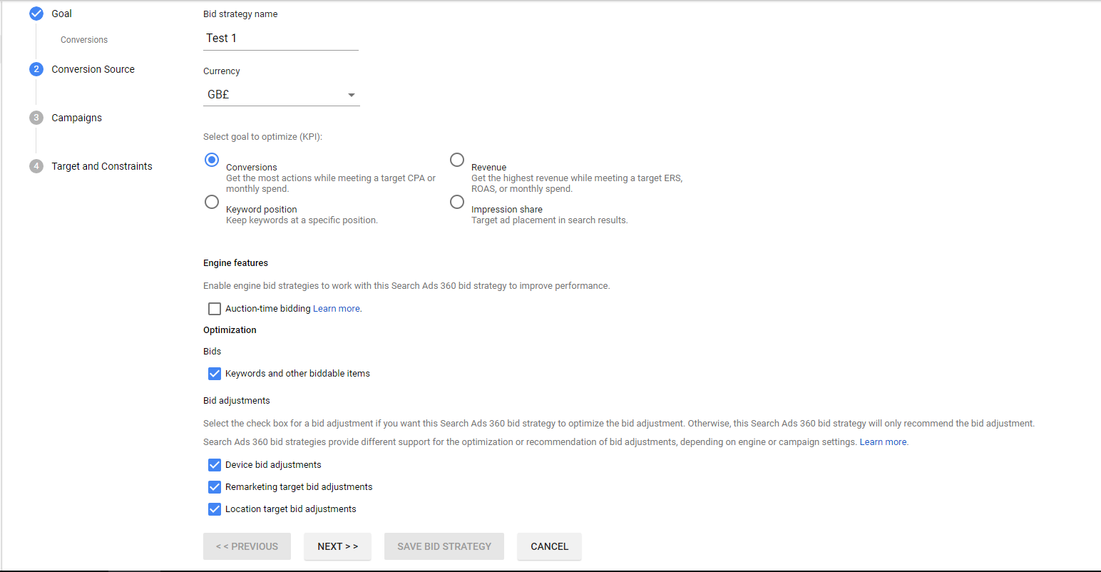The image size is (1101, 572).
Task: Click the step 3 Campaigns number icon
Action: (36, 118)
